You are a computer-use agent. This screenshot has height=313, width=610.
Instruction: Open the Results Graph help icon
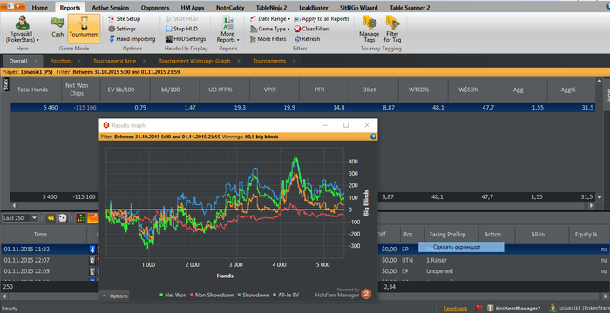pos(373,137)
